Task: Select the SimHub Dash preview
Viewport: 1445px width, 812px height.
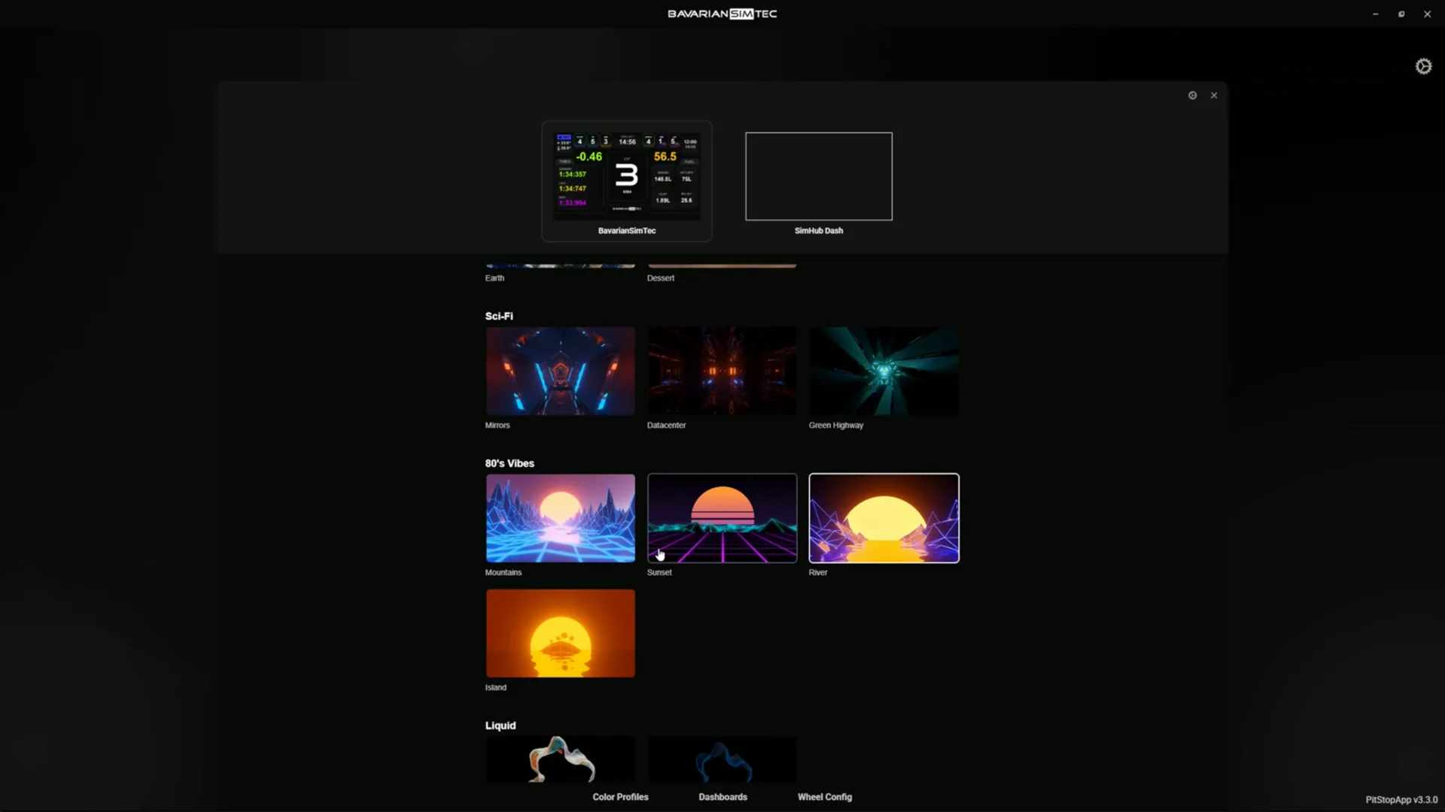Action: point(819,177)
